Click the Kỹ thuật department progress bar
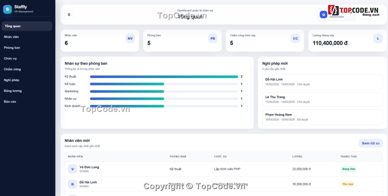This screenshot has height=196, width=388. (x=164, y=77)
